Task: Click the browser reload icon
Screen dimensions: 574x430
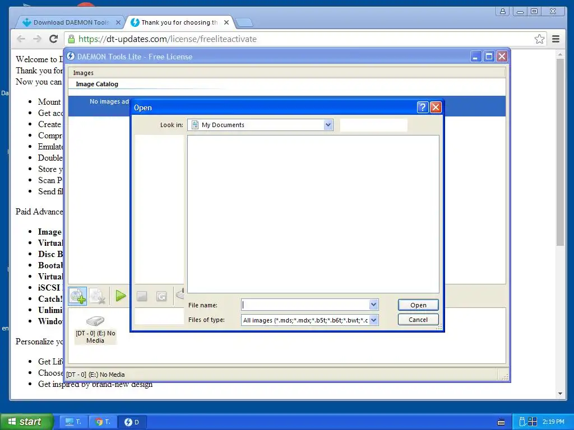Action: tap(53, 39)
